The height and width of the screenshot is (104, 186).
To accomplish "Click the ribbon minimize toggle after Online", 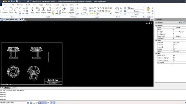I will click(x=77, y=5).
